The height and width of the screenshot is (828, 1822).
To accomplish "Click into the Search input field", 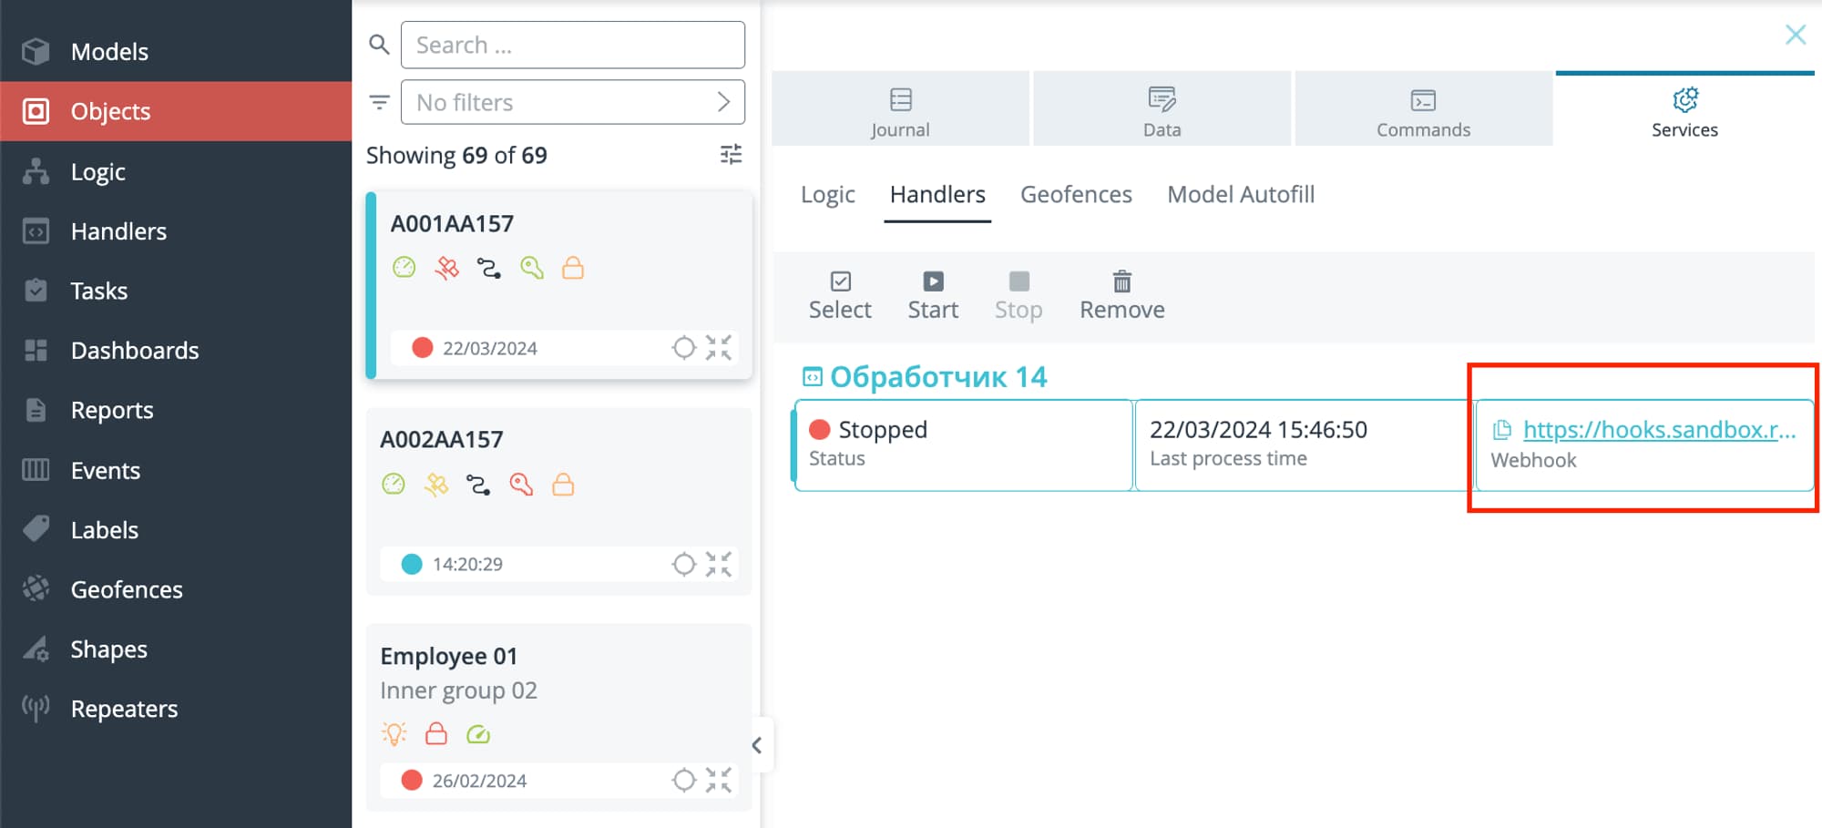I will click(573, 45).
